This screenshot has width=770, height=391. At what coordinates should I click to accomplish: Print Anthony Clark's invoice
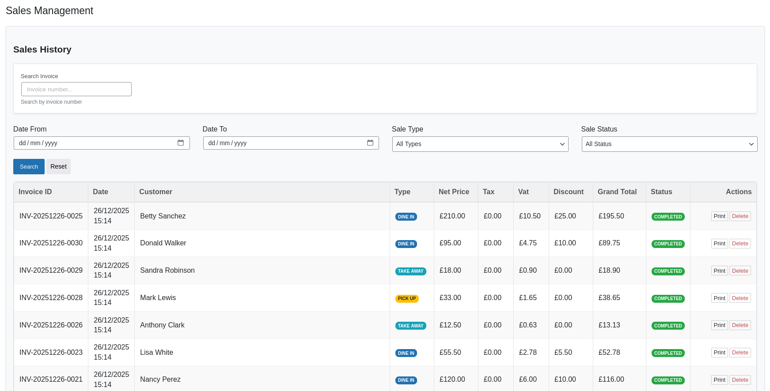pos(719,325)
